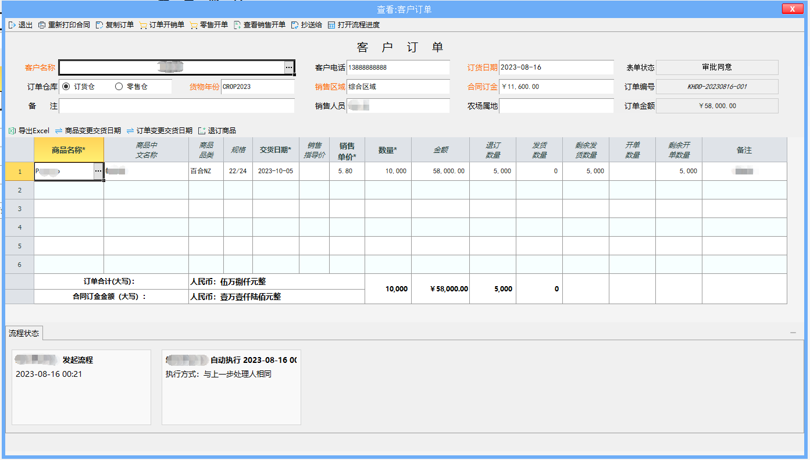Click the 合同订金 field ¥11,600.00

556,87
